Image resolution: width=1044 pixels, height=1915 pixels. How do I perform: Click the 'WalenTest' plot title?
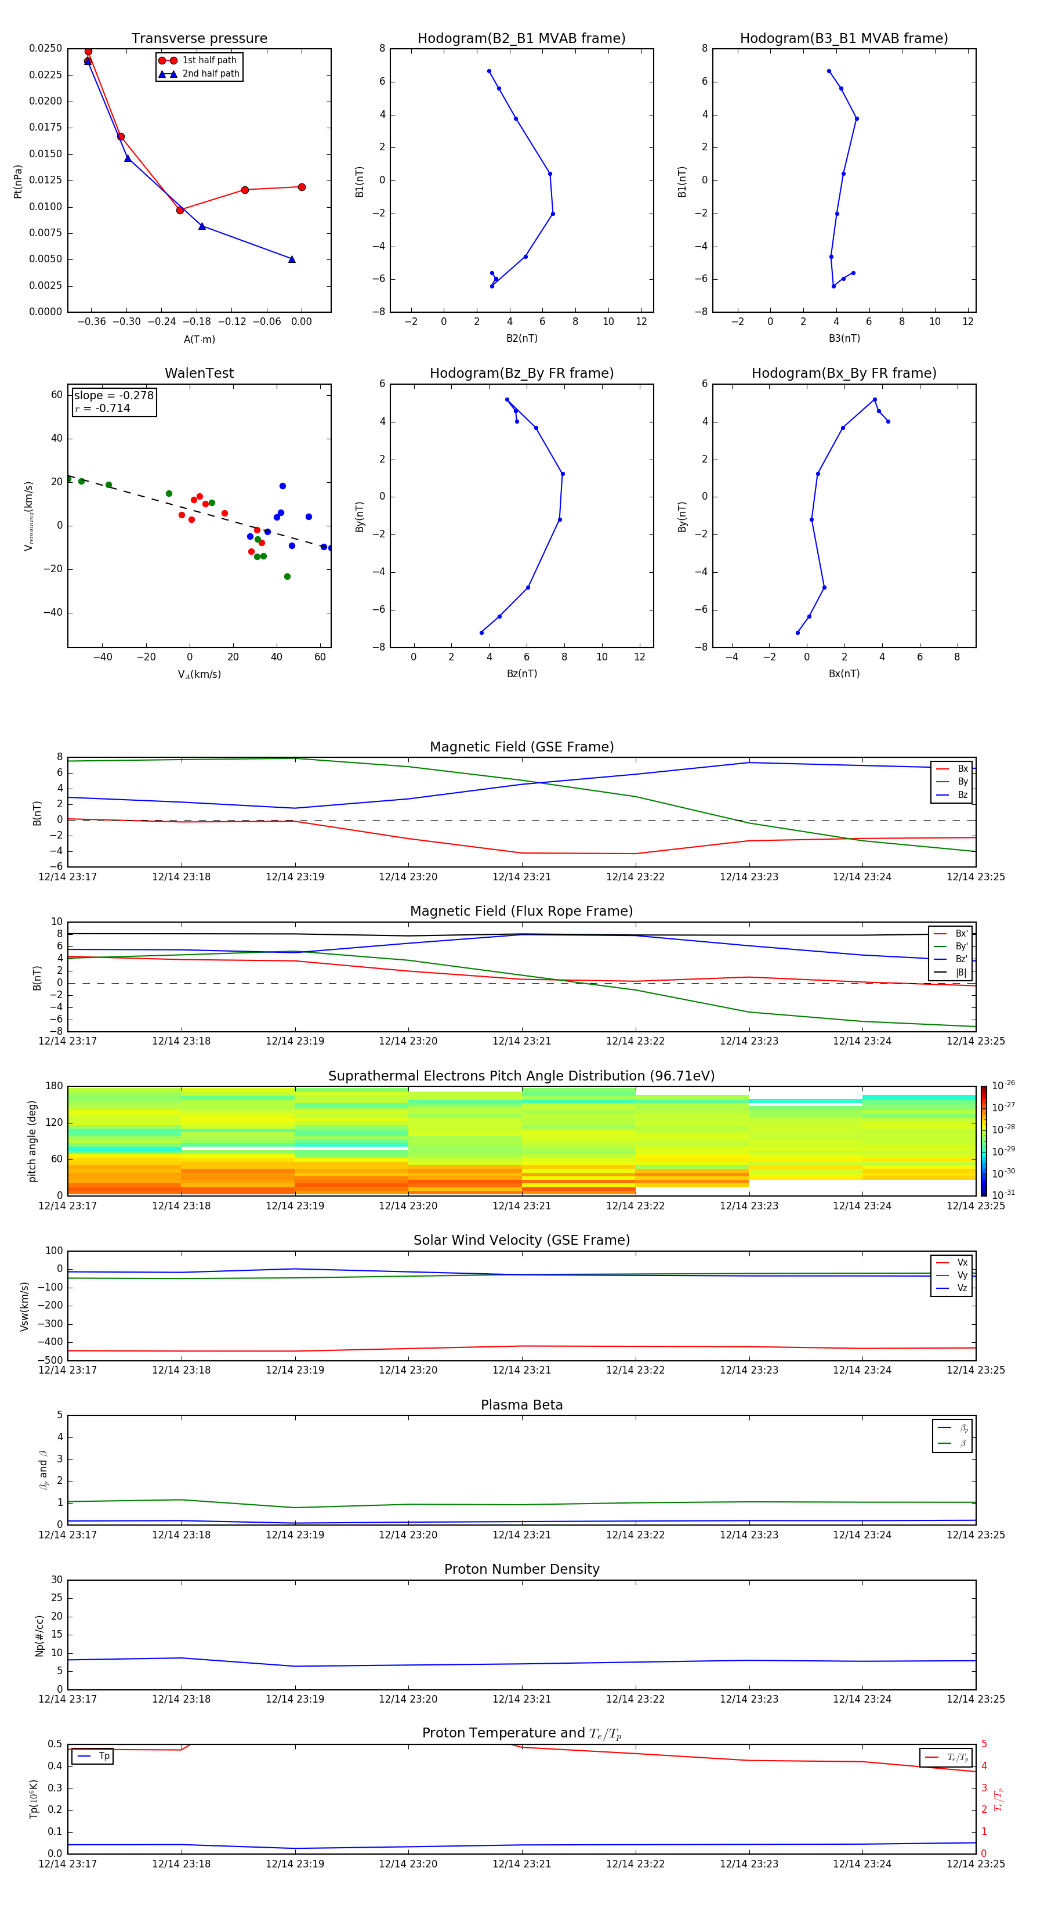[199, 373]
